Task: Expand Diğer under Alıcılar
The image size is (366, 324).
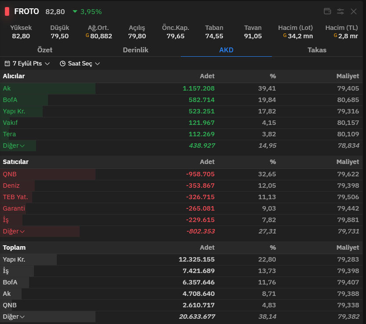Action: 14,146
